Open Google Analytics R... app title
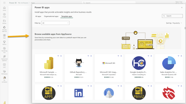Screen dimensions: 186x104 (138, 72)
